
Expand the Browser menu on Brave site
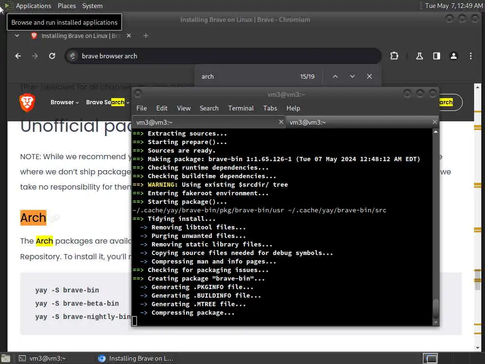pyautogui.click(x=64, y=102)
